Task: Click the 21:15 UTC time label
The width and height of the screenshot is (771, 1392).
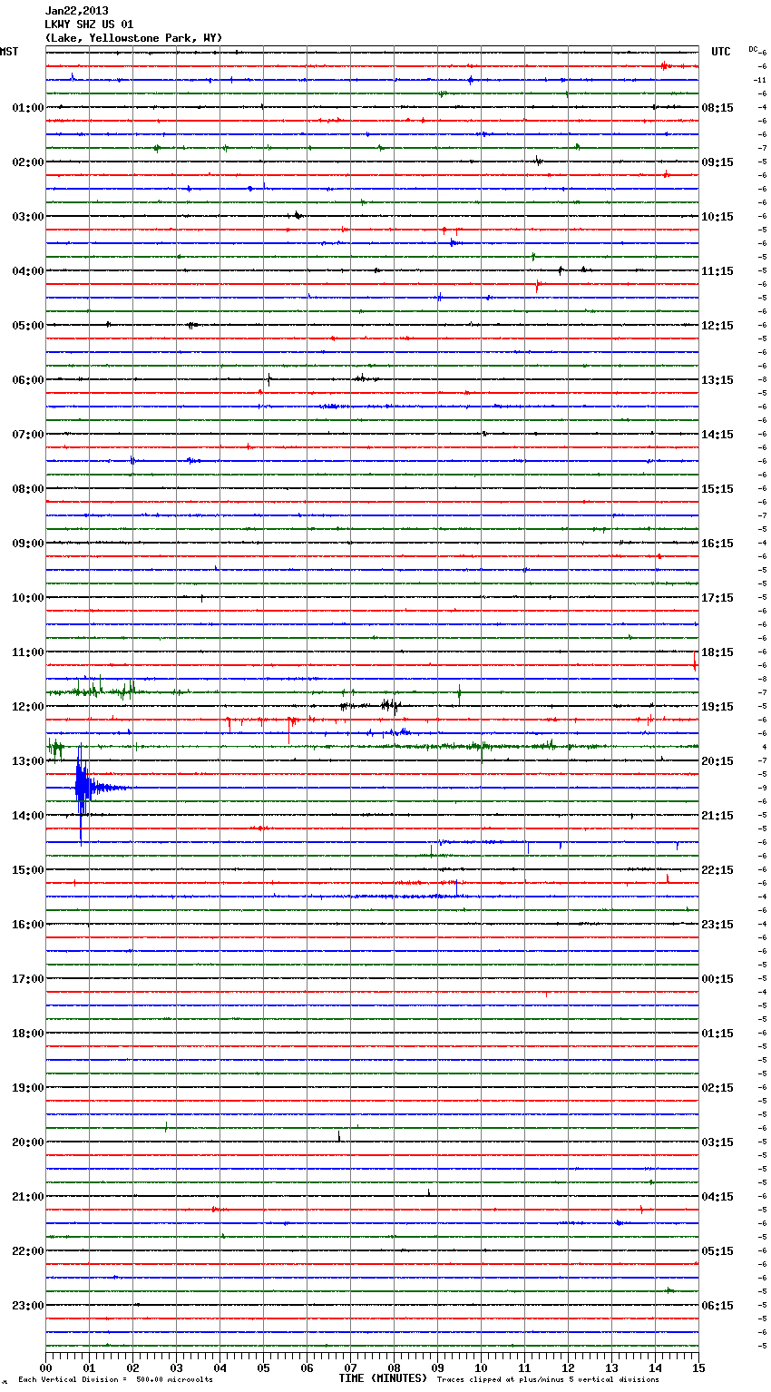Action: pyautogui.click(x=717, y=816)
